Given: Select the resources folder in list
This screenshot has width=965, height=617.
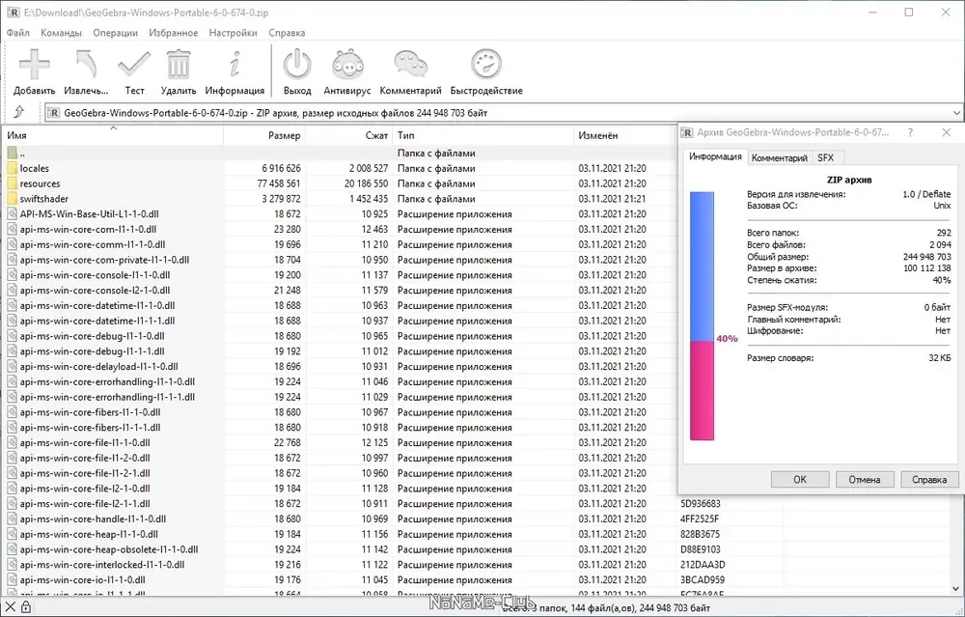Looking at the screenshot, I should coord(40,183).
